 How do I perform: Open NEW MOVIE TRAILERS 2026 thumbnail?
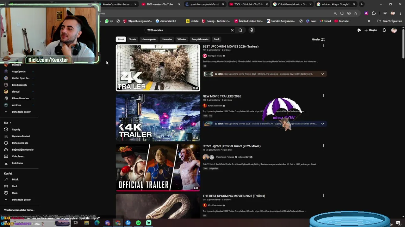point(158,118)
